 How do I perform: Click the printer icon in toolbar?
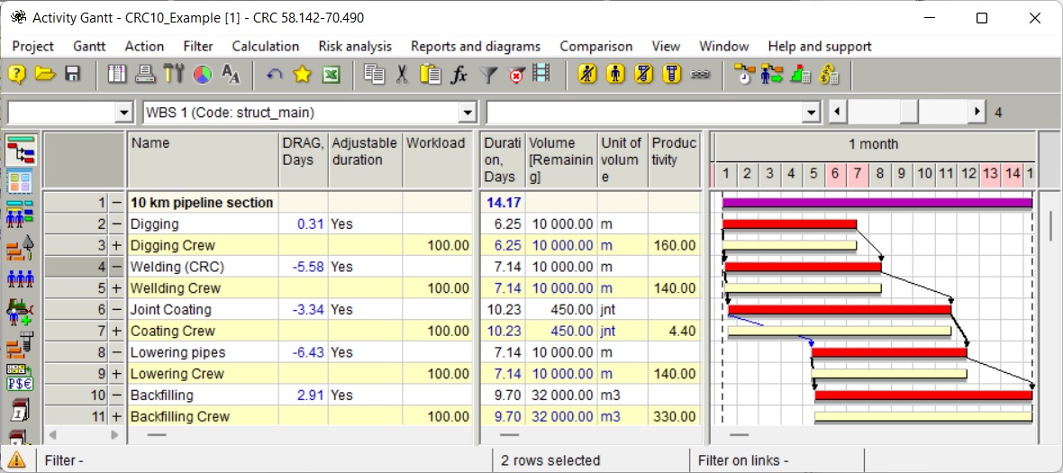click(x=145, y=74)
